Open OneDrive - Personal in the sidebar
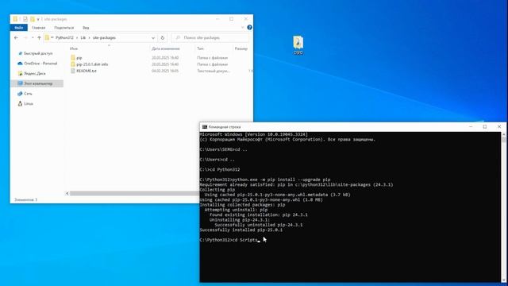Image resolution: width=508 pixels, height=286 pixels. (40, 64)
